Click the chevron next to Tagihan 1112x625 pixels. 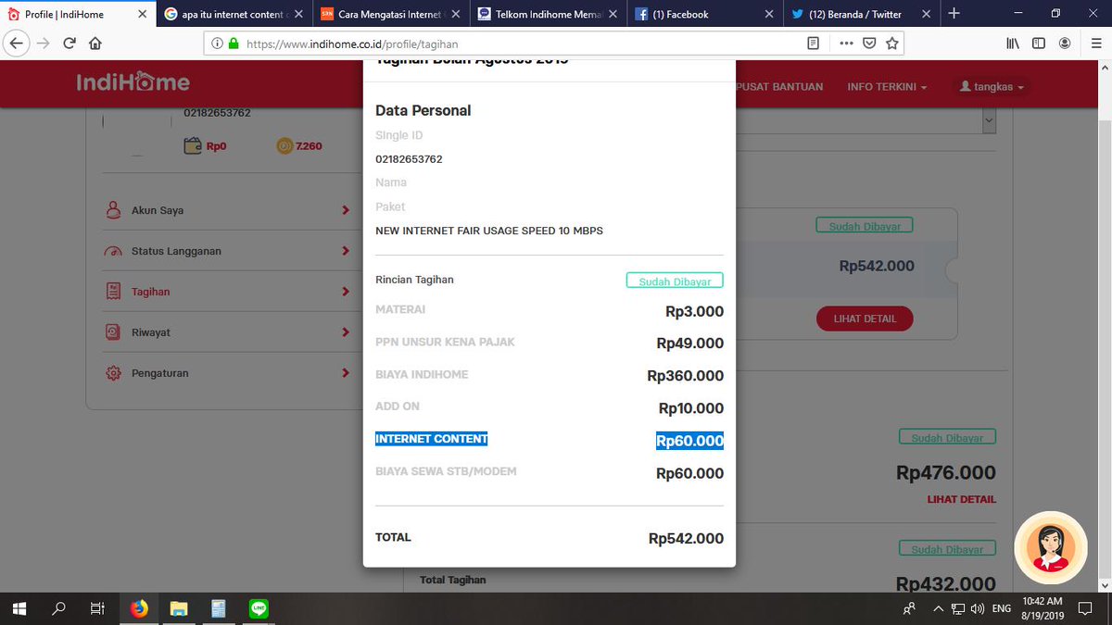(346, 292)
